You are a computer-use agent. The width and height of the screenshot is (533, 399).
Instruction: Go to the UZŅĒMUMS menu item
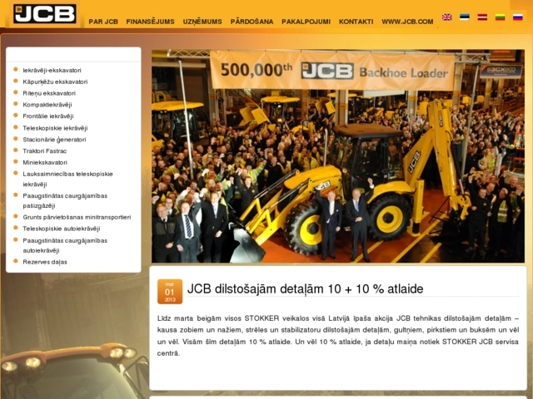tap(203, 22)
